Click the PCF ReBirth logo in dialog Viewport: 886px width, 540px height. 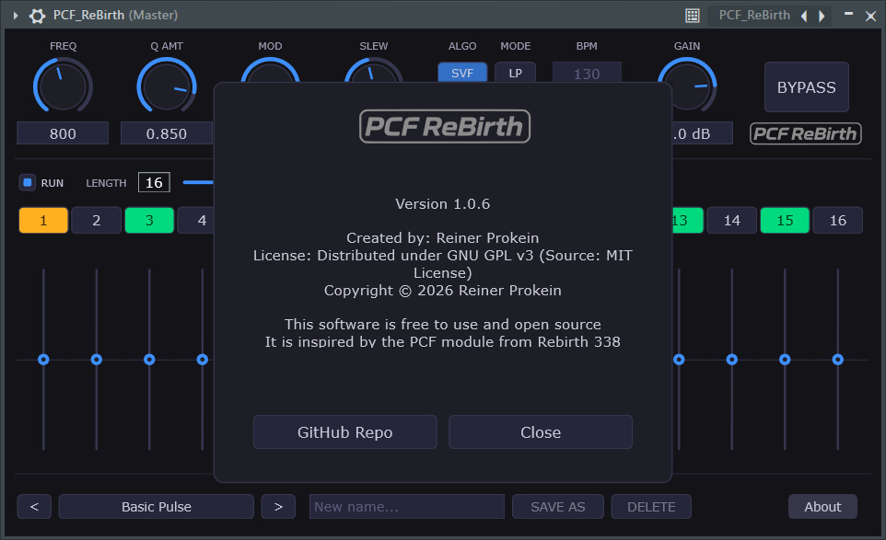445,126
